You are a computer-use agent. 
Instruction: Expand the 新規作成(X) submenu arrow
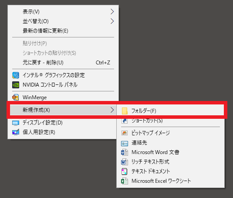[112, 110]
